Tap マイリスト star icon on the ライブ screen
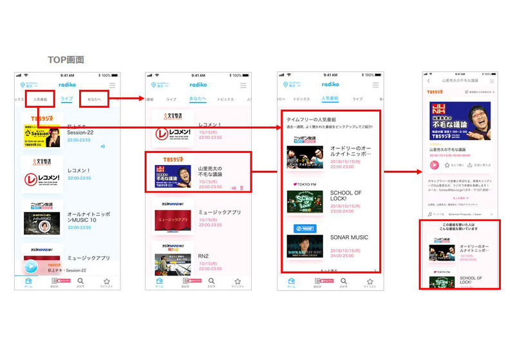The height and width of the screenshot is (343, 515). (x=106, y=283)
